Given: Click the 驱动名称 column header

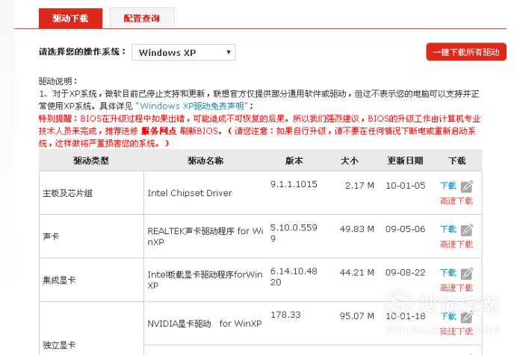Looking at the screenshot, I should [x=205, y=160].
